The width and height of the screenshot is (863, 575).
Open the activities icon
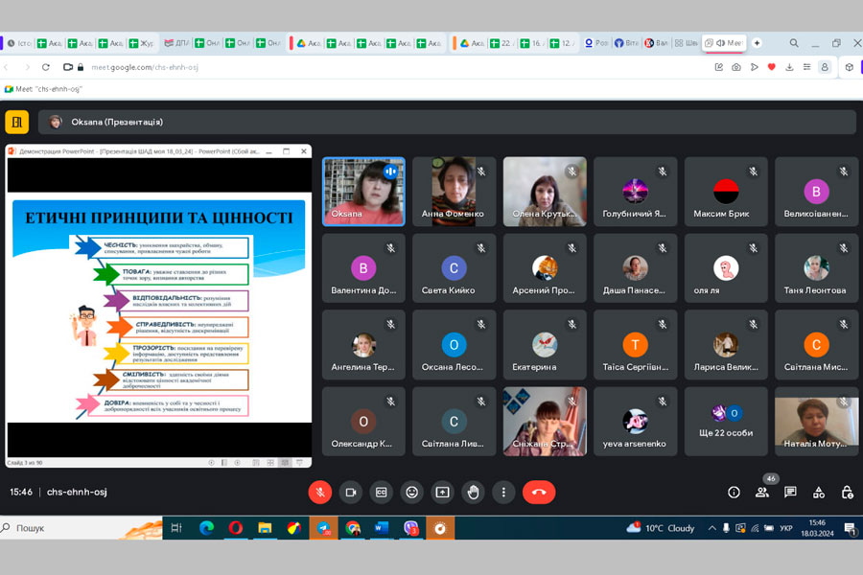coord(819,492)
